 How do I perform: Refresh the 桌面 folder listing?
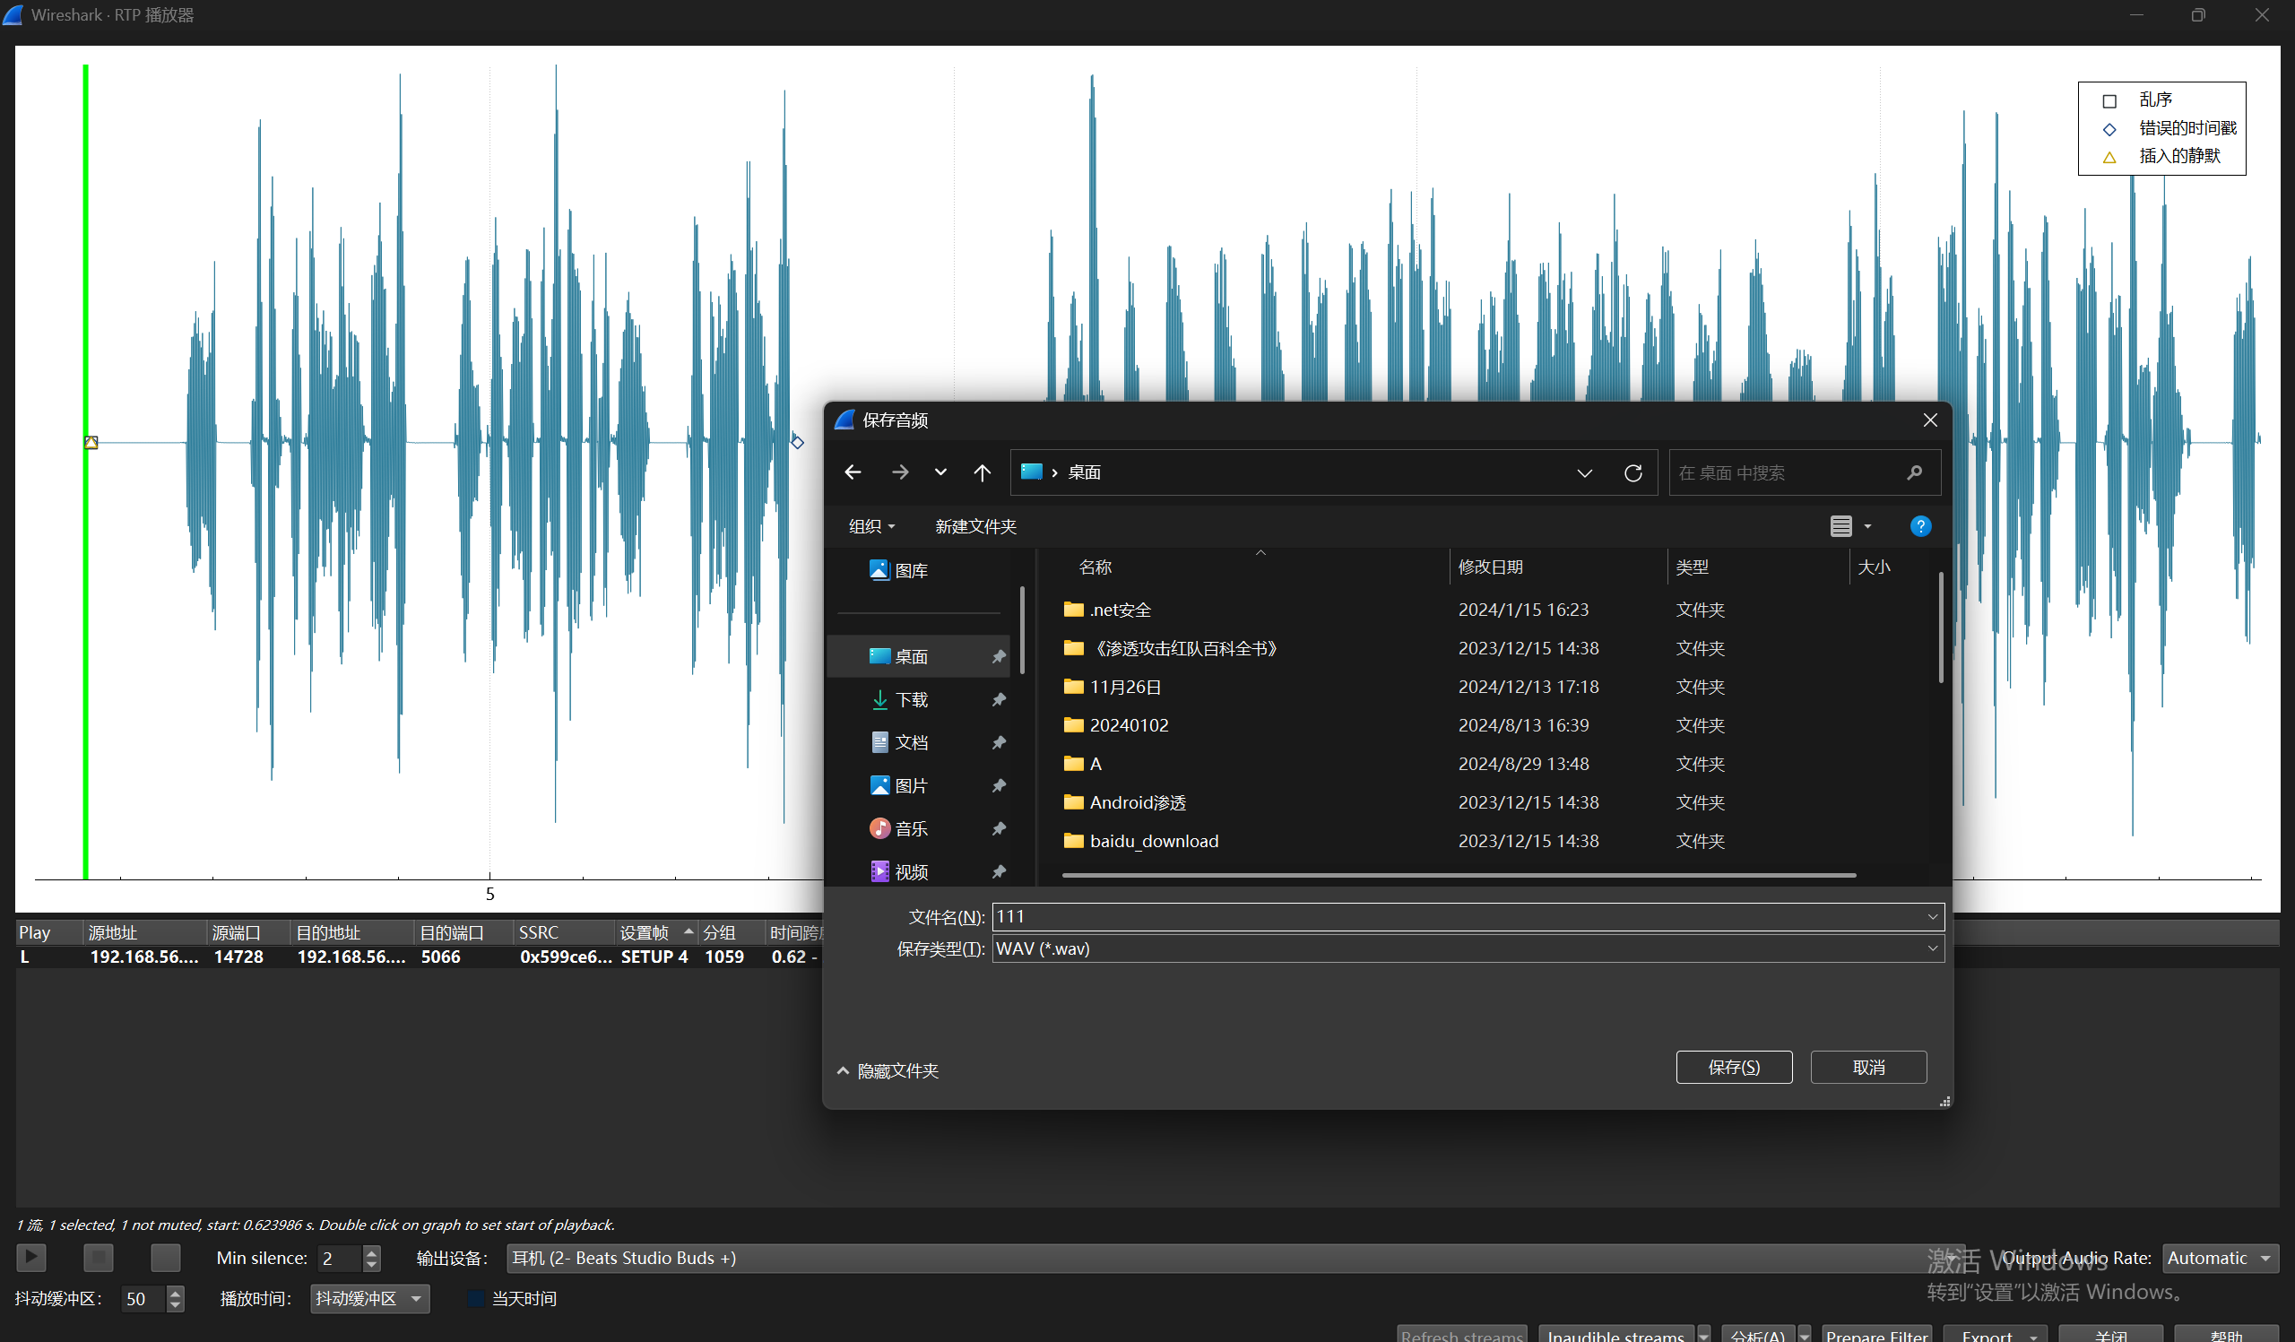1632,472
